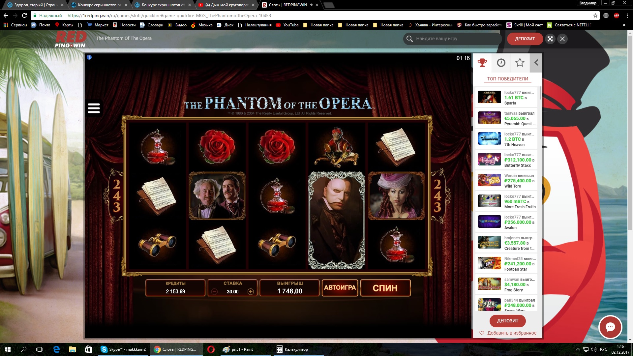
Task: Open 7th Heaven game thumbnail
Action: point(489,139)
